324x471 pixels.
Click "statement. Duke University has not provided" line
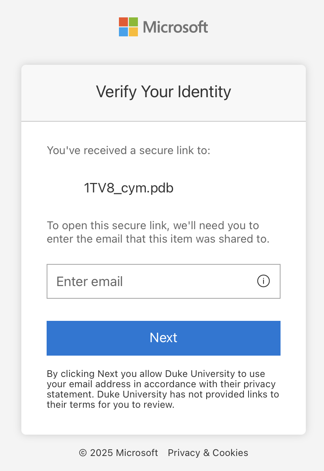coord(163,394)
